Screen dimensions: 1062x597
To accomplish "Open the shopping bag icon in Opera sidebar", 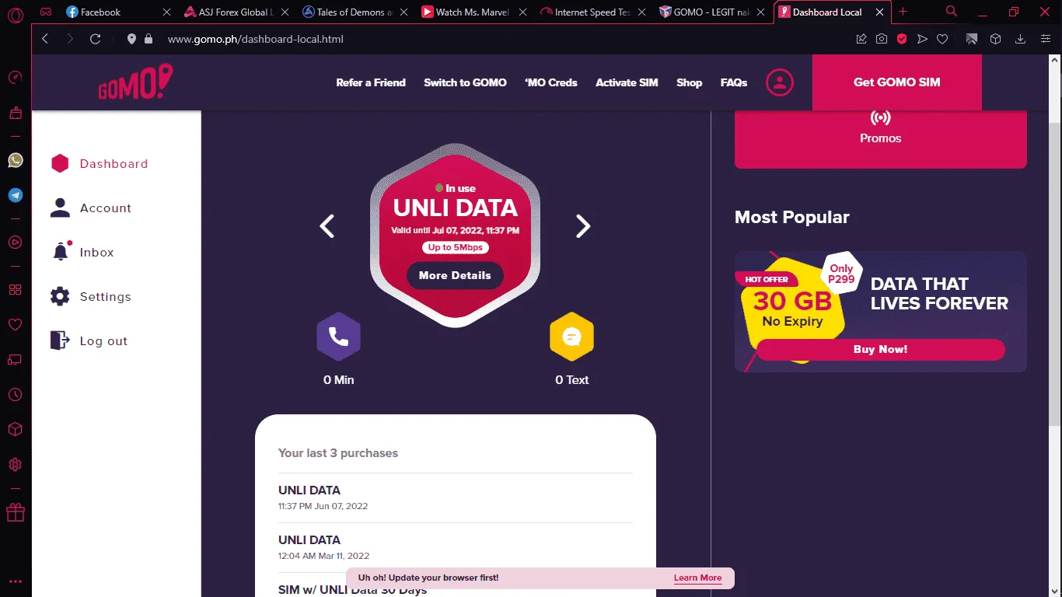I will pos(15,113).
